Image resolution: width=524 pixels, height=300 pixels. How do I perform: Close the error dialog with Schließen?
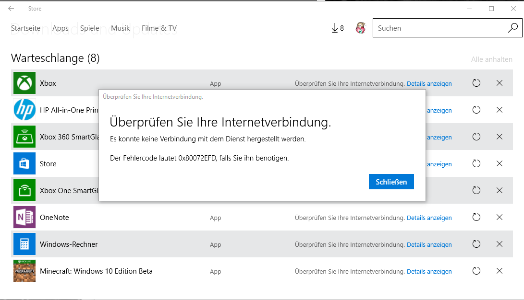(391, 182)
